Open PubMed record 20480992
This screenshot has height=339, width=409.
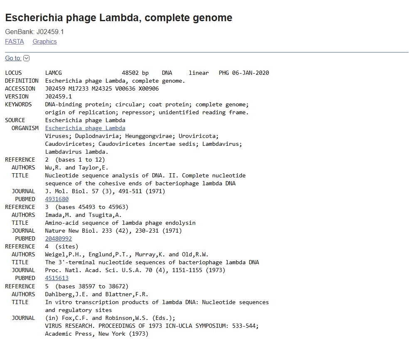[x=58, y=239]
